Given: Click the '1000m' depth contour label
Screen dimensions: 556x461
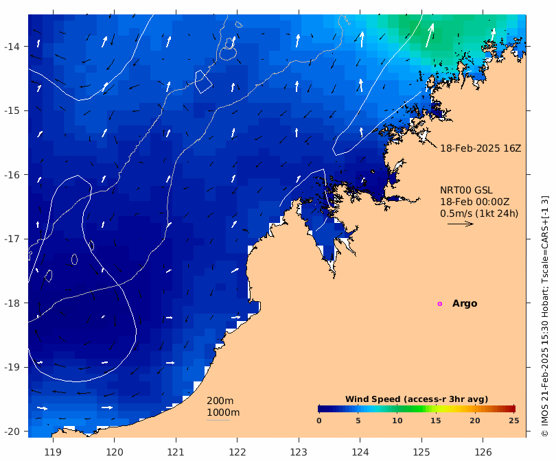Looking at the screenshot, I should tap(223, 412).
